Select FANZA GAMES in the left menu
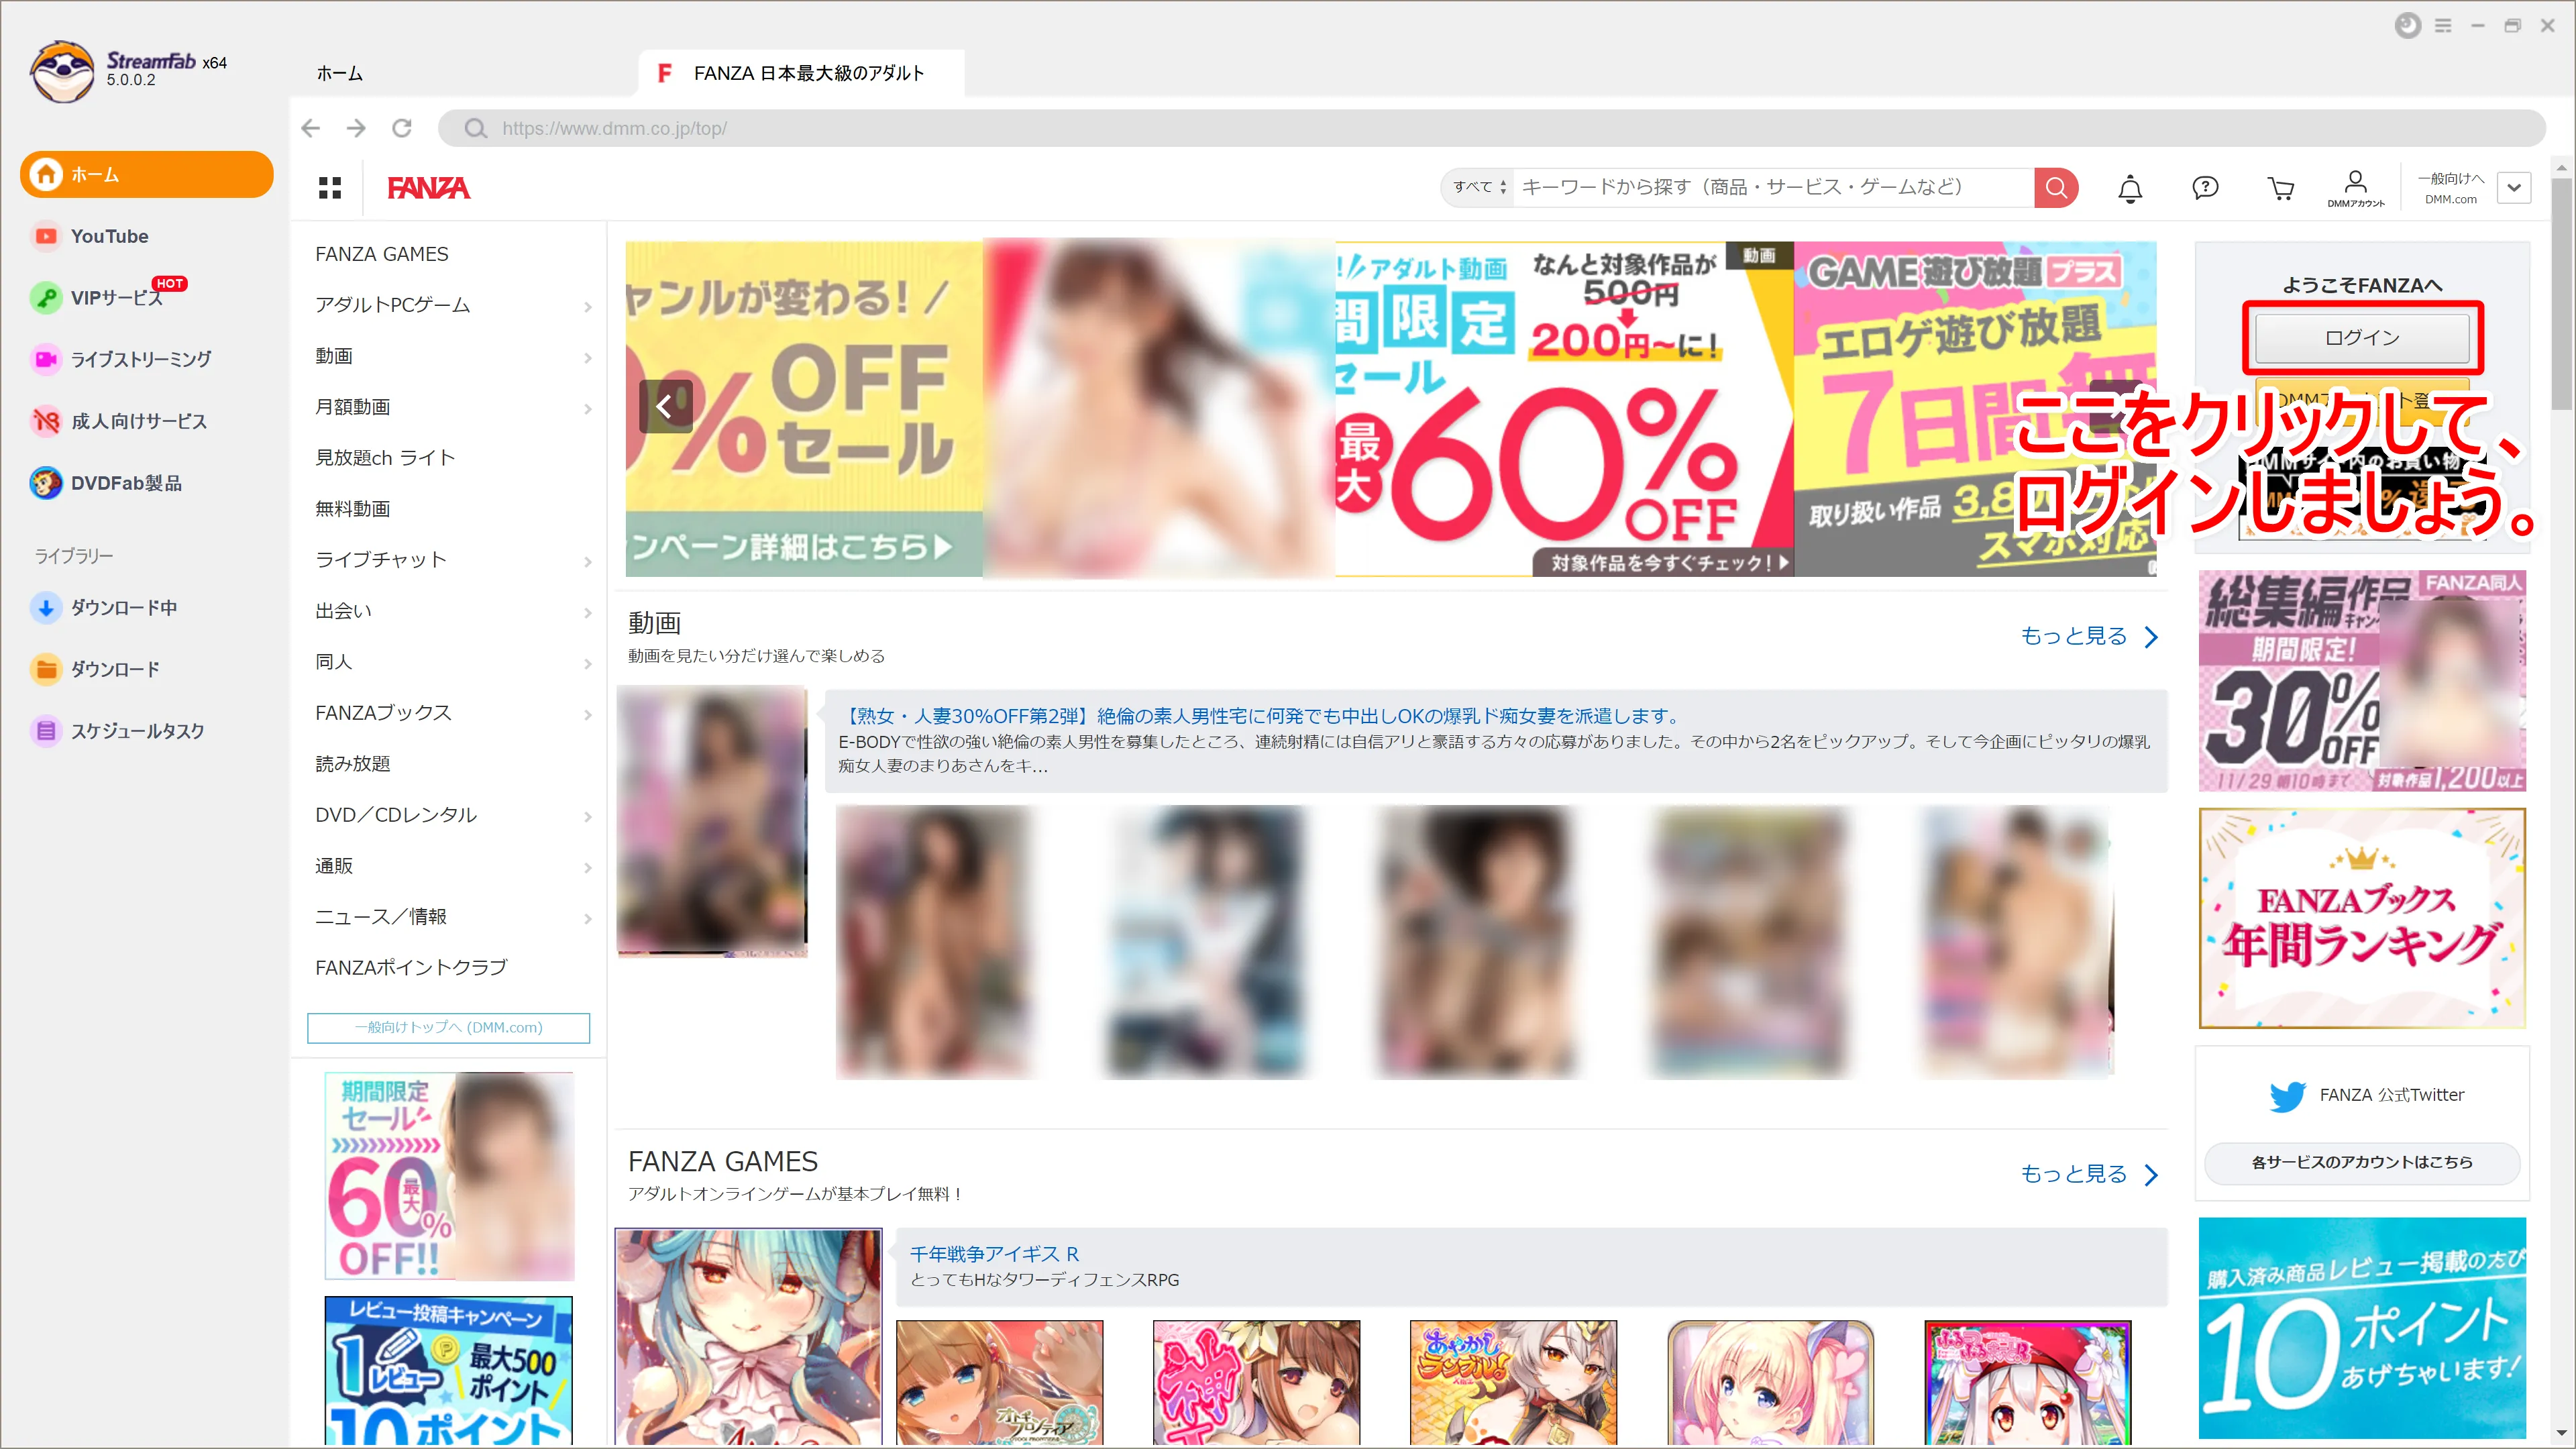 (x=382, y=254)
